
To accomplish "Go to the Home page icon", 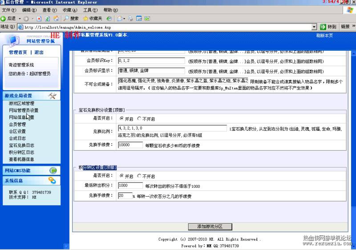I will point(56,18).
